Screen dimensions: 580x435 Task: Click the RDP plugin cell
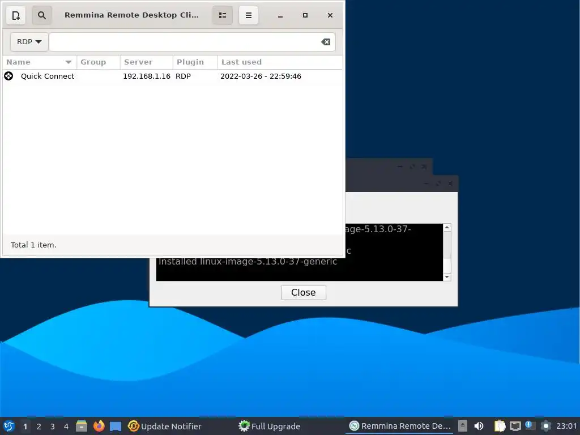183,76
